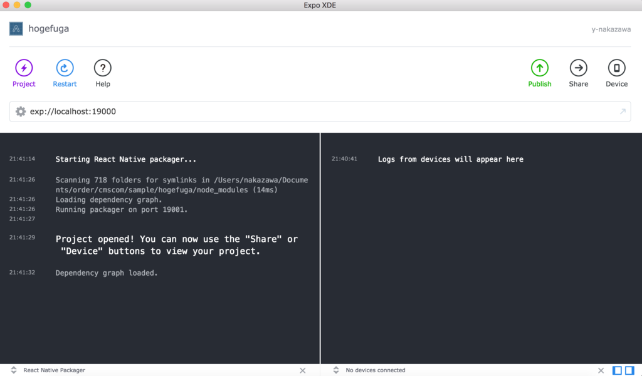Select 'Dependency graph loaded.' log line
The height and width of the screenshot is (376, 642).
[107, 273]
